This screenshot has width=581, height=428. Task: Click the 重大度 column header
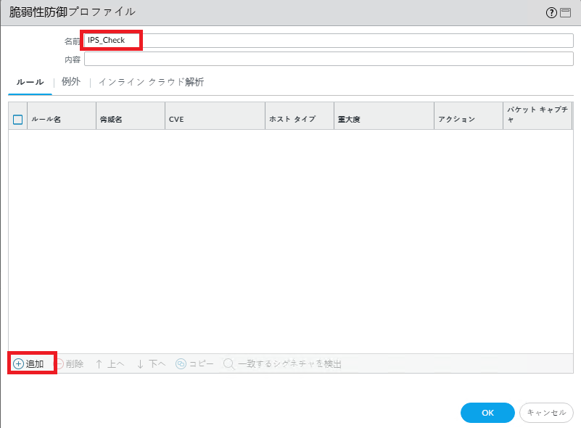click(x=383, y=119)
